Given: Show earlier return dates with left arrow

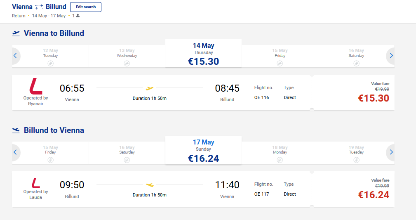Looking at the screenshot, I should coord(15,152).
